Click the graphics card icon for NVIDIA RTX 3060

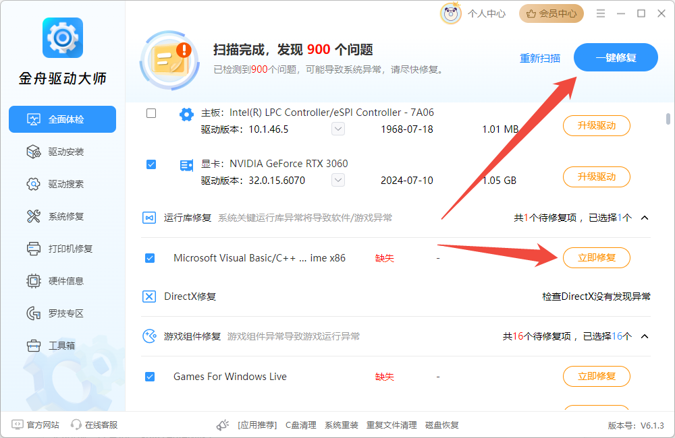click(186, 166)
